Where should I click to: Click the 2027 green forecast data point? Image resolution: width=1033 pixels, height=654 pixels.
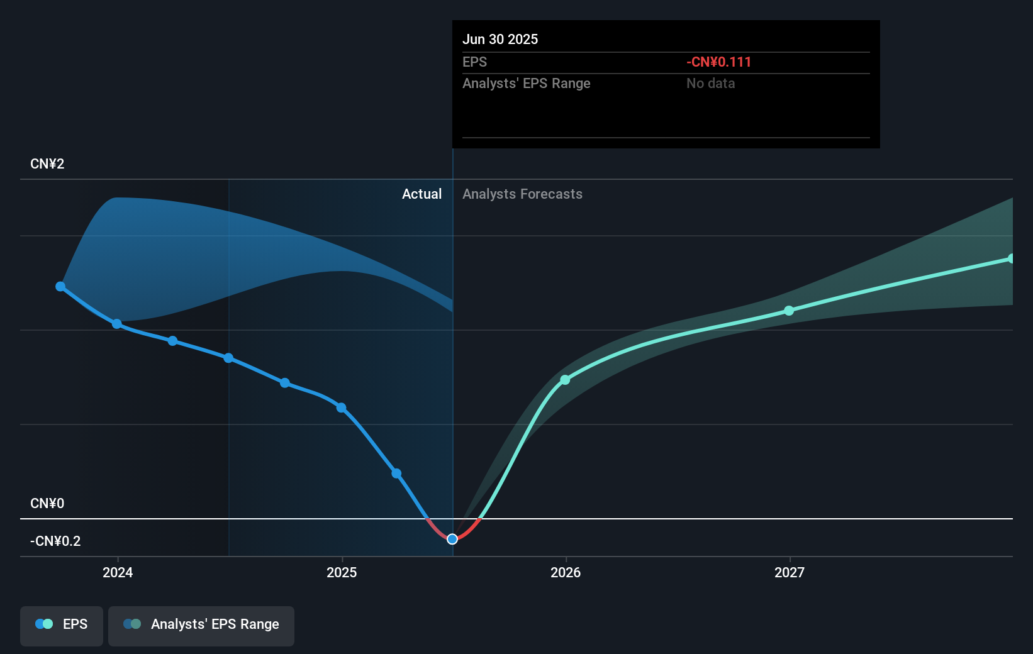pyautogui.click(x=788, y=310)
